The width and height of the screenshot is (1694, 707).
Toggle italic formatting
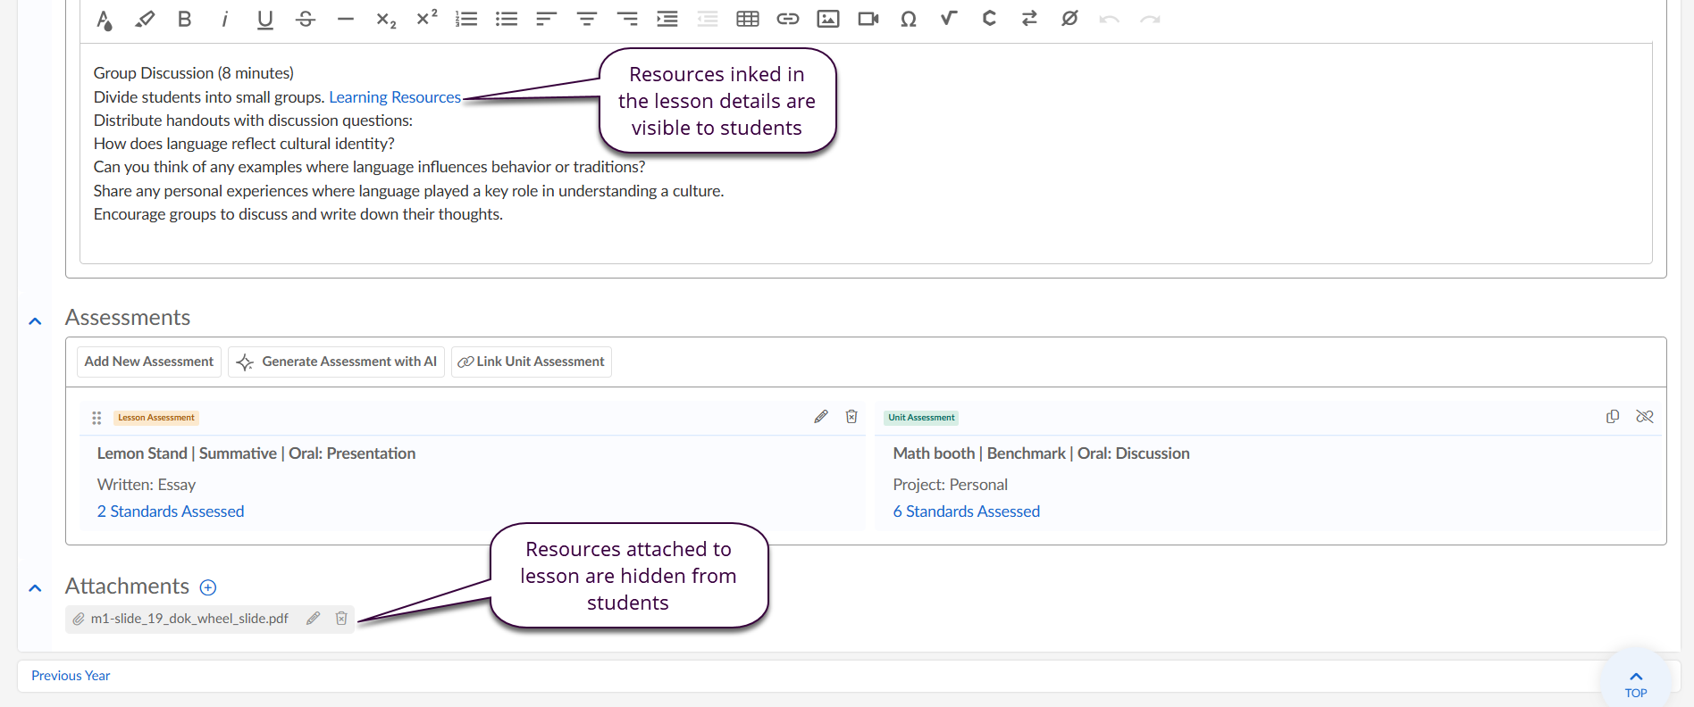(x=225, y=19)
